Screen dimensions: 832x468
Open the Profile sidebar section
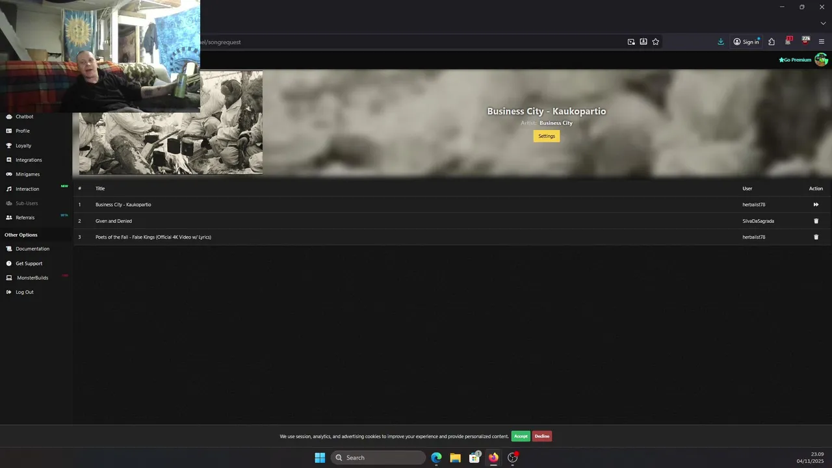23,131
